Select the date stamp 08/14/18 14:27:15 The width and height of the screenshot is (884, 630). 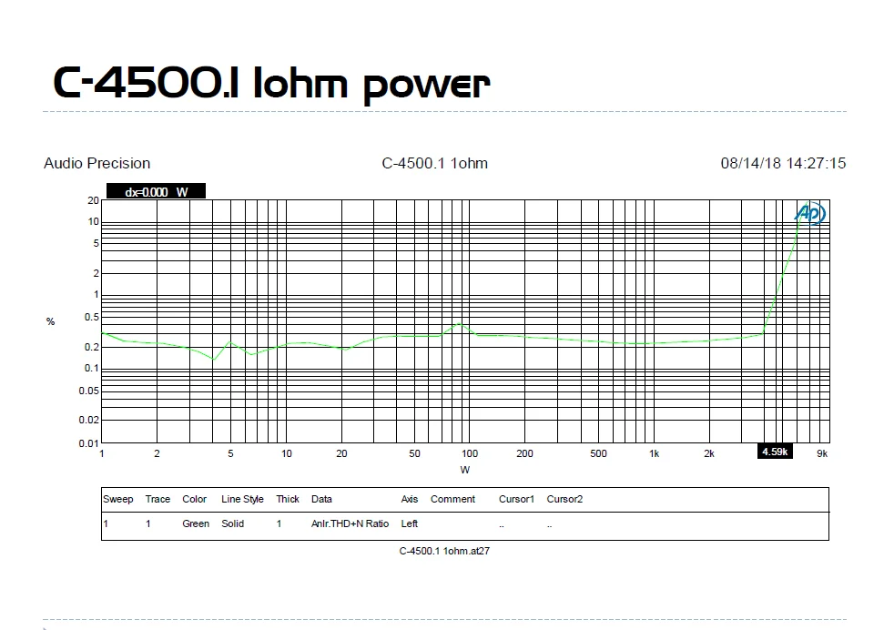point(783,163)
